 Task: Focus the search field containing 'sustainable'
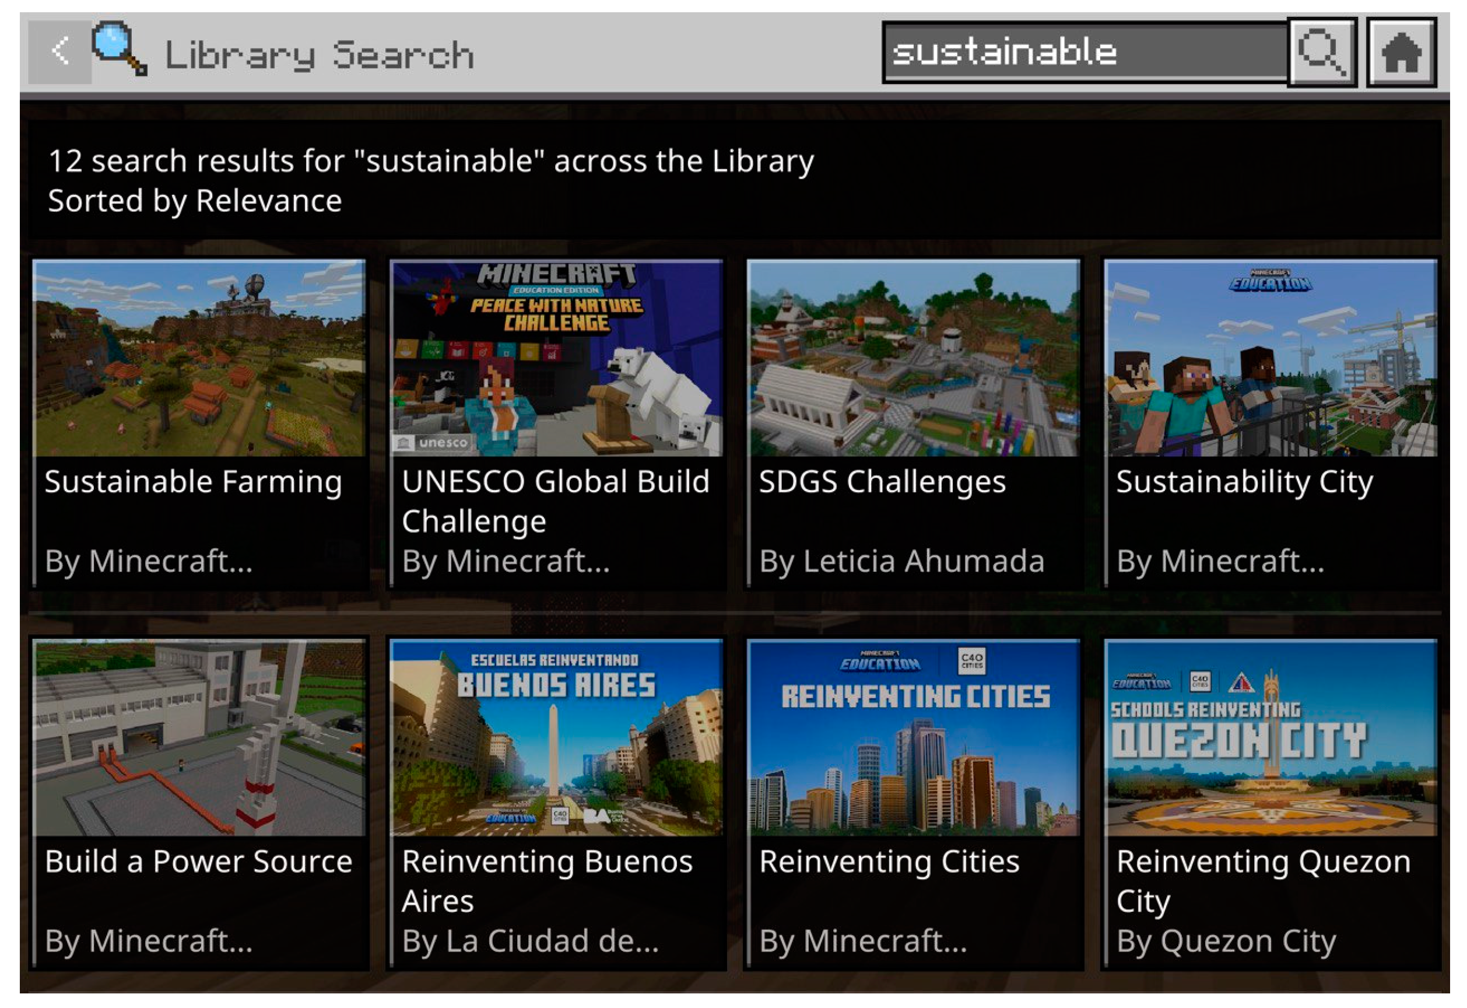pyautogui.click(x=1085, y=52)
